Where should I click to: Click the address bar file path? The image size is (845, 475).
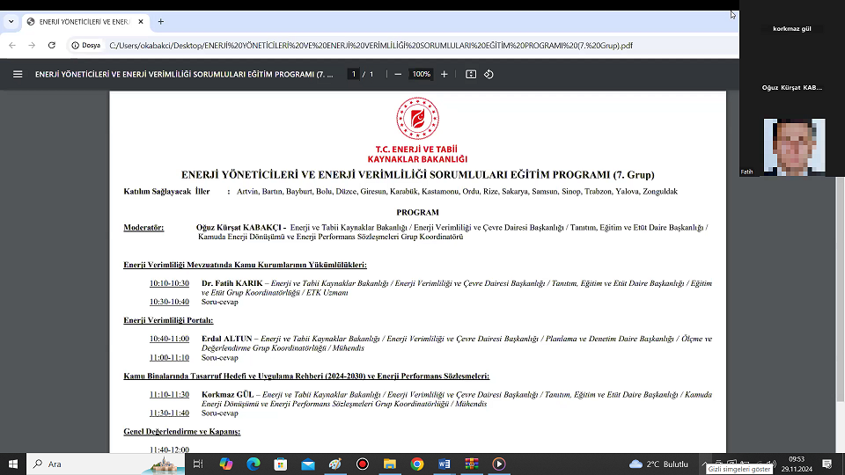[371, 45]
